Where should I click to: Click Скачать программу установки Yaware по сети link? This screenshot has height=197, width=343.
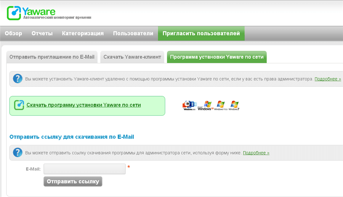coord(83,105)
